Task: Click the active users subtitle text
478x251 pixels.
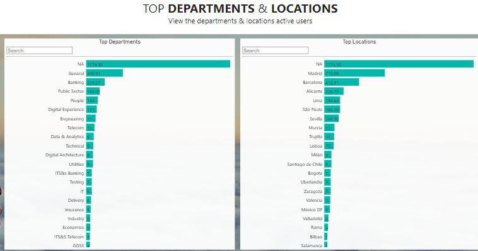Action: coord(240,21)
